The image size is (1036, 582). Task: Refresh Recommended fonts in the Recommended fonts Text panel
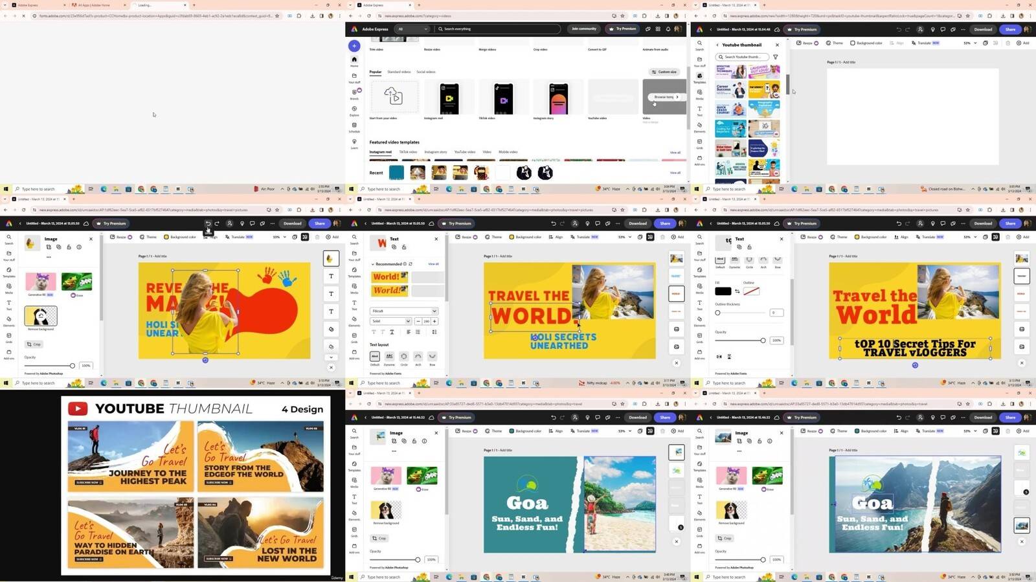pyautogui.click(x=411, y=264)
